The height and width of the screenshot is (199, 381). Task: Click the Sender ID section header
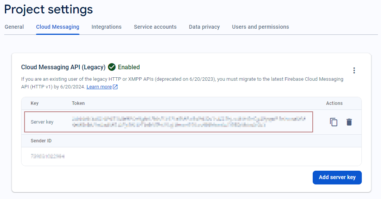tap(41, 141)
